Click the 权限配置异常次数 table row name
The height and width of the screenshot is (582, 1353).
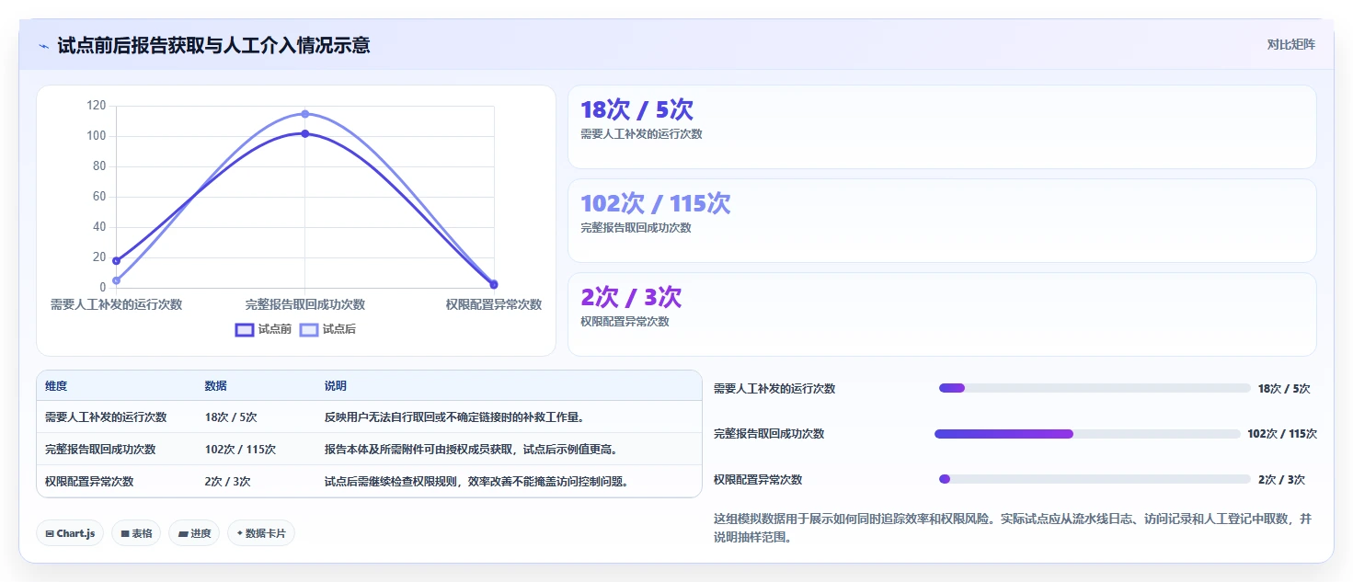[89, 482]
